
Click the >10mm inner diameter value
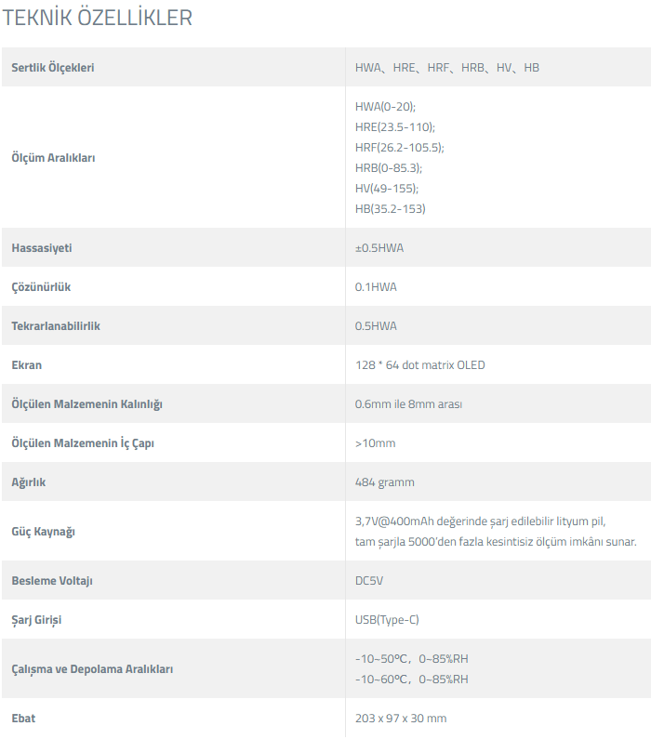[375, 443]
